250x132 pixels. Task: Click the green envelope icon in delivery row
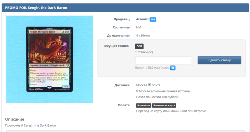(149, 85)
